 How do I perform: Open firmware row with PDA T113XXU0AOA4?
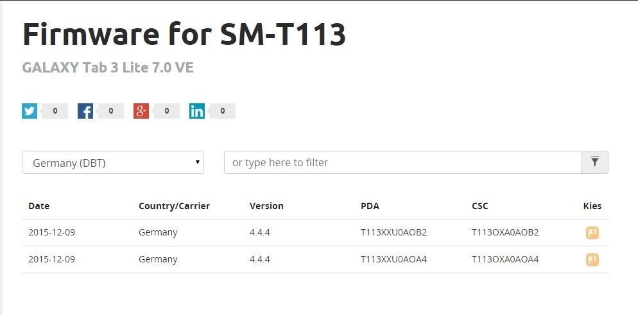pyautogui.click(x=315, y=259)
